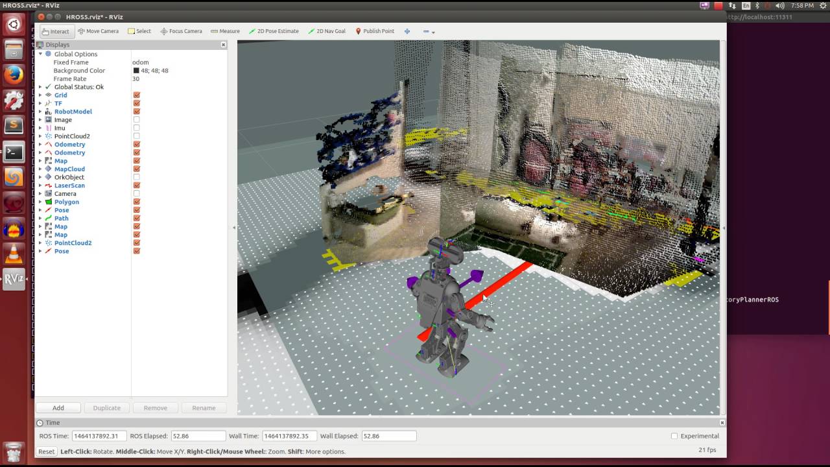Uncheck the MapCloud display checkbox

[137, 169]
